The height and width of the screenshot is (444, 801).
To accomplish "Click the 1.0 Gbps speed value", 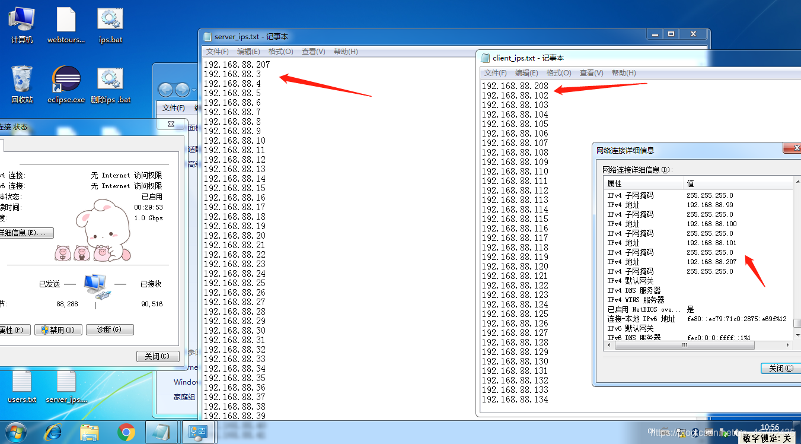I will pyautogui.click(x=148, y=218).
